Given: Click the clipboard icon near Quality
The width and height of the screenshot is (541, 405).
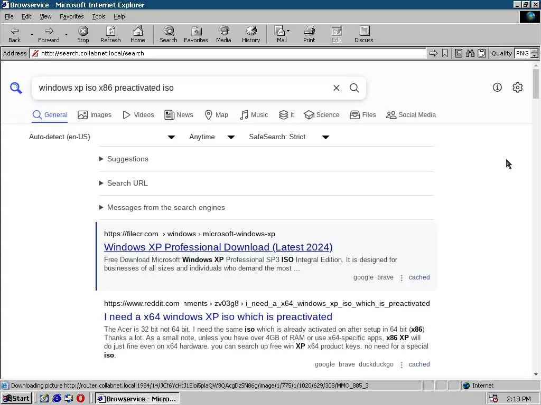Looking at the screenshot, I should [482, 53].
